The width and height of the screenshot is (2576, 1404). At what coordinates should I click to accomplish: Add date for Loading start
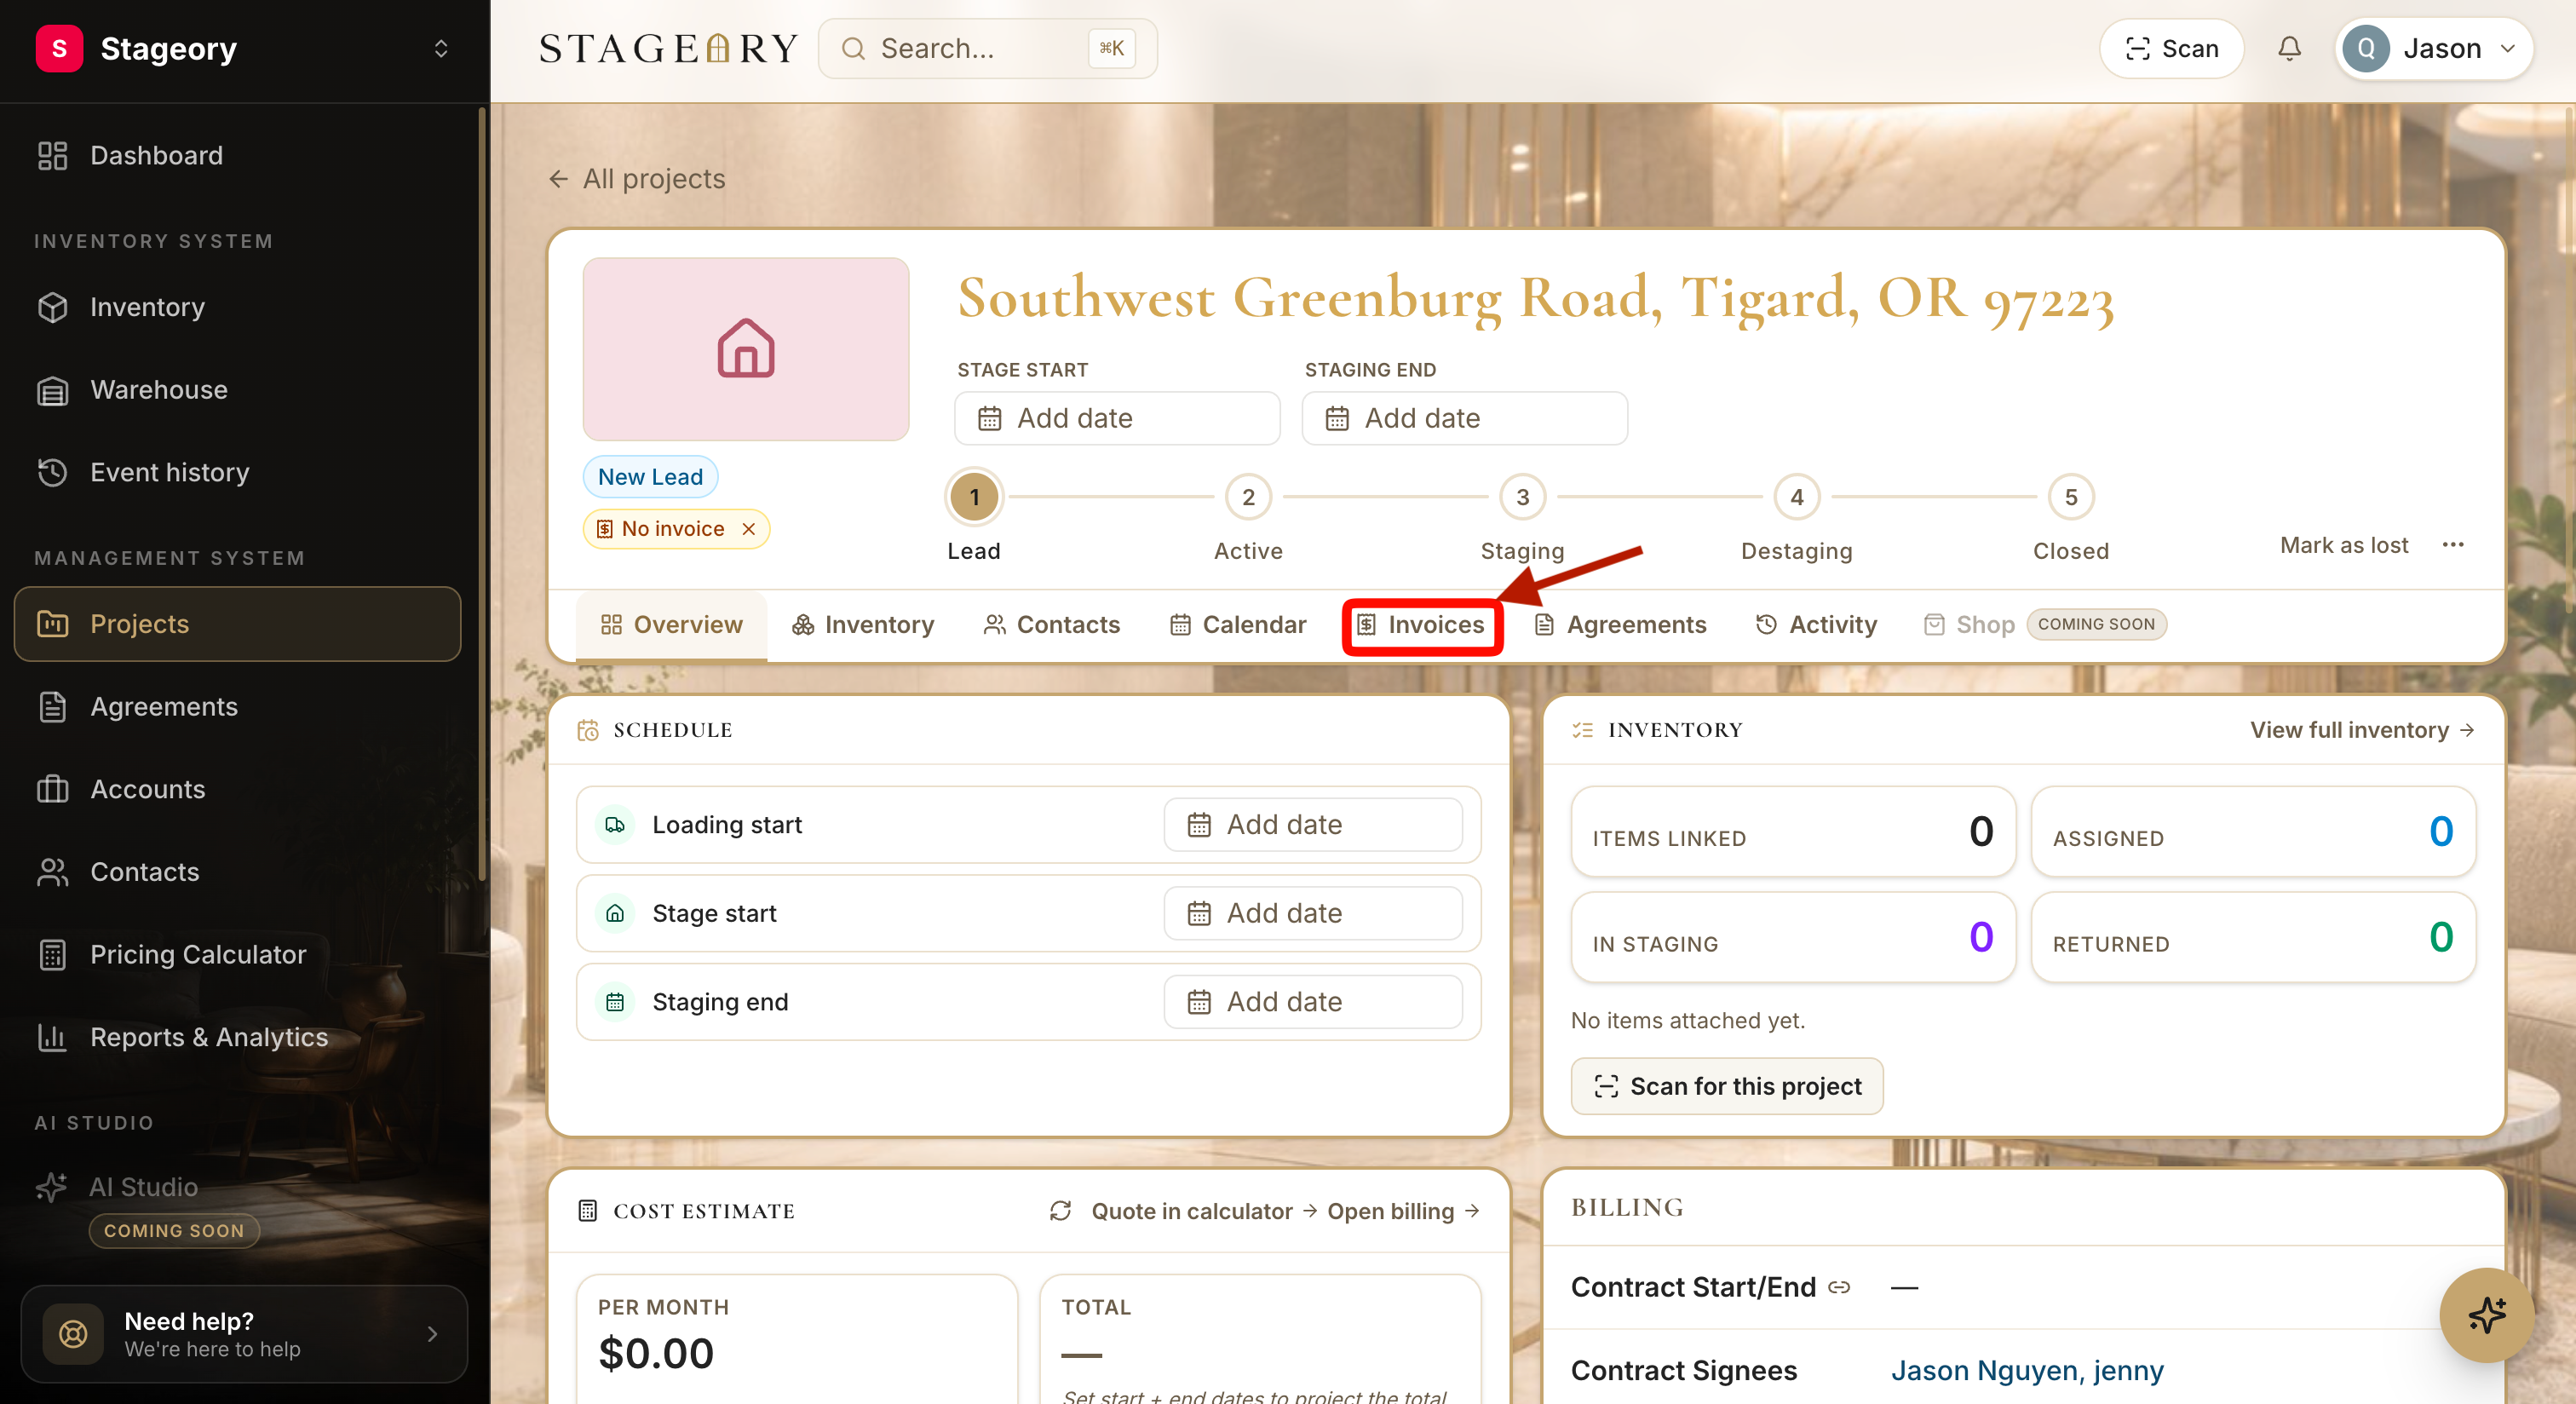1312,825
